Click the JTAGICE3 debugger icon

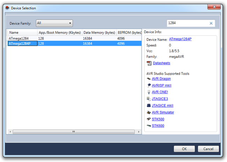pyautogui.click(x=149, y=99)
